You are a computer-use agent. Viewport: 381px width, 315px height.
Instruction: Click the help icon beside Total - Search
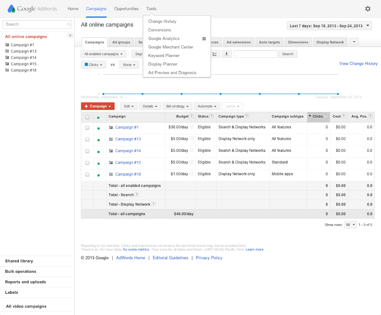click(137, 195)
